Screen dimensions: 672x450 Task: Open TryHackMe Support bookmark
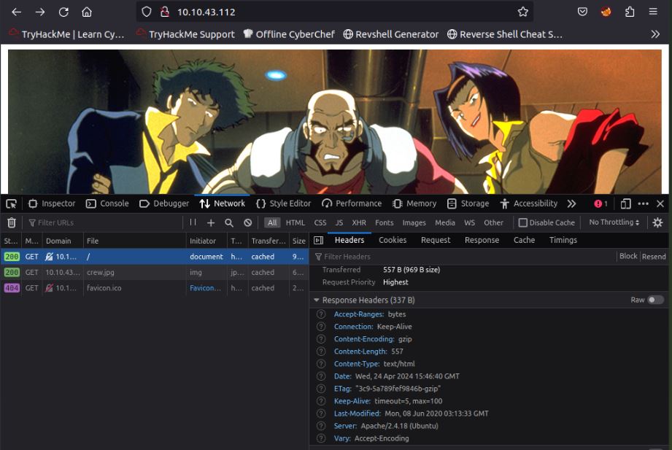185,34
